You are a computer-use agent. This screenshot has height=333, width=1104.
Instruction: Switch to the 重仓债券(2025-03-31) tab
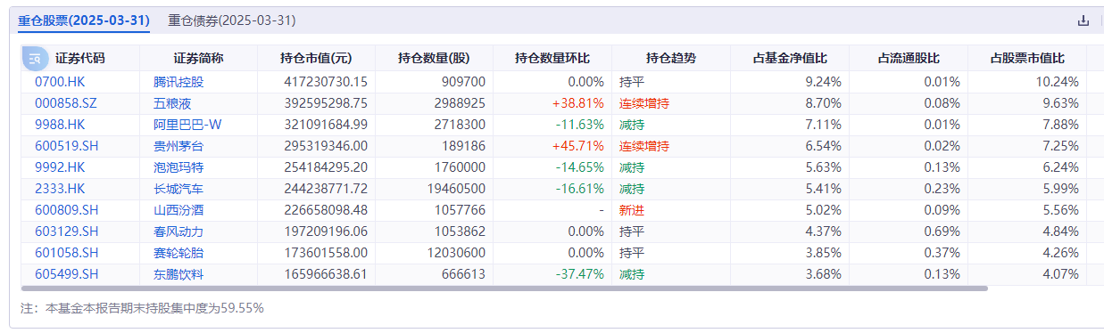232,20
